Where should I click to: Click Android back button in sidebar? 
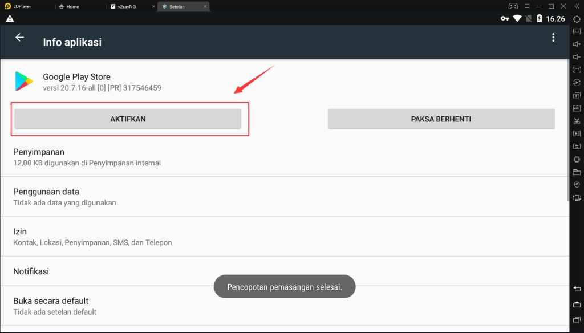[577, 289]
